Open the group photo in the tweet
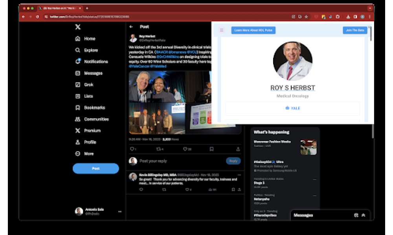Viewport: 393px width, 235px height. (157, 118)
